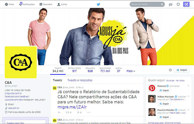Open facebook.com/ceaBrasil link
This screenshot has height=124, width=194.
point(17,97)
